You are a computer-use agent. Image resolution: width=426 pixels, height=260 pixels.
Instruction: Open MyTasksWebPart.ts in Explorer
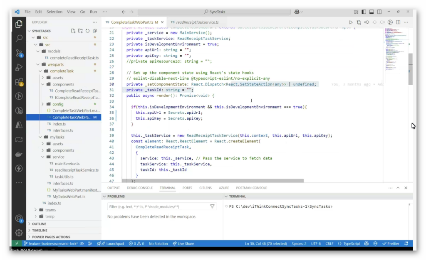pyautogui.click(x=69, y=196)
